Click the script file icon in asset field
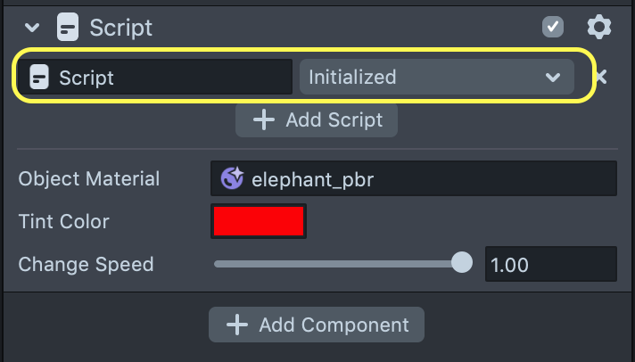 (39, 77)
